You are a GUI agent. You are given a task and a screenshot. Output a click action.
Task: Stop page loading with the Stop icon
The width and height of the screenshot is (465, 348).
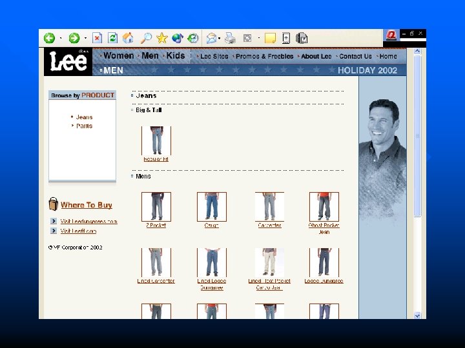pos(97,38)
